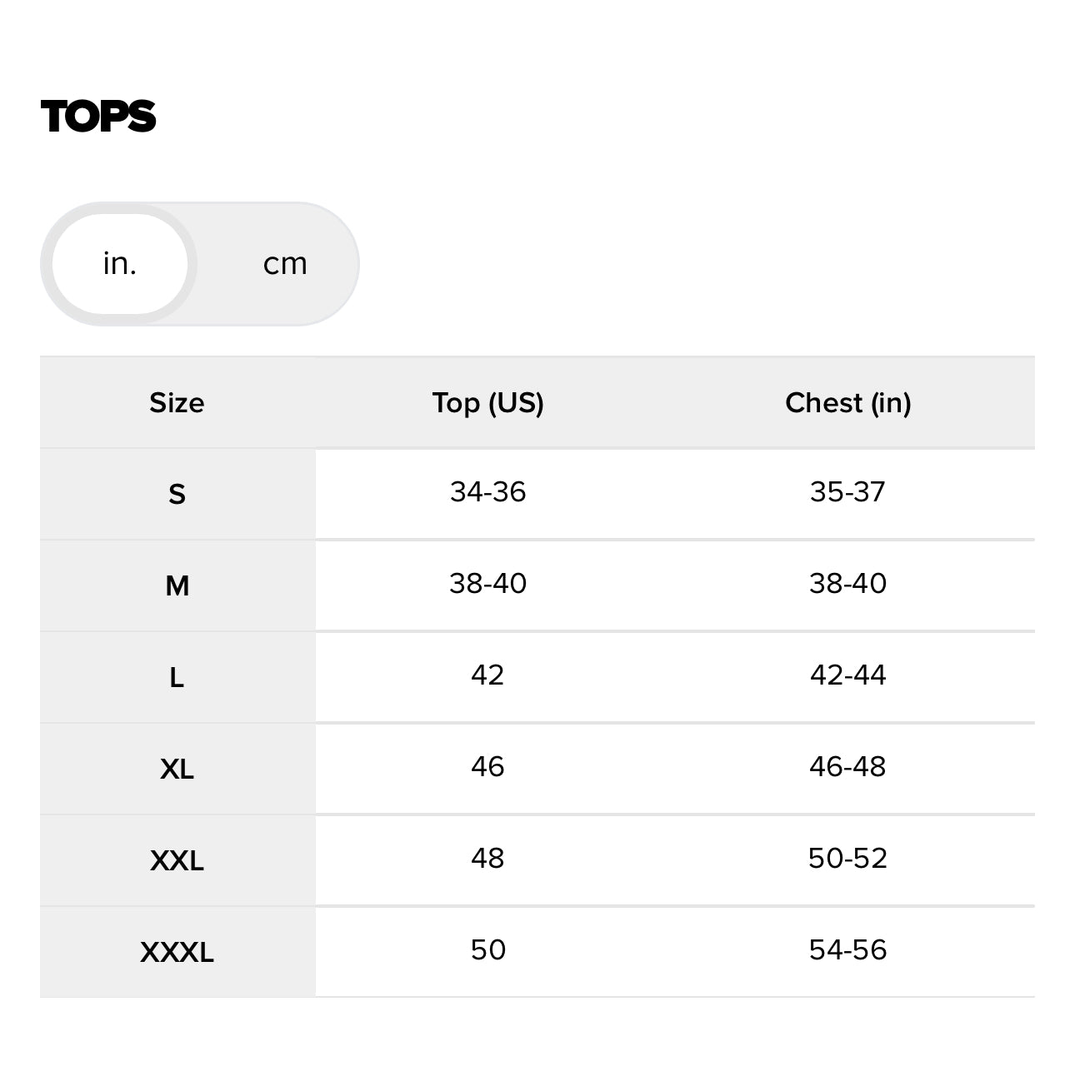Select the S size row label

[177, 495]
